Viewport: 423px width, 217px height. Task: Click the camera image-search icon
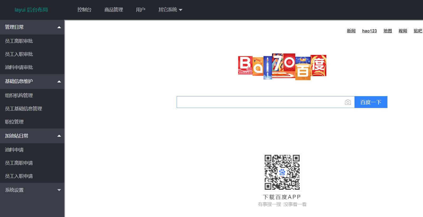pos(348,102)
